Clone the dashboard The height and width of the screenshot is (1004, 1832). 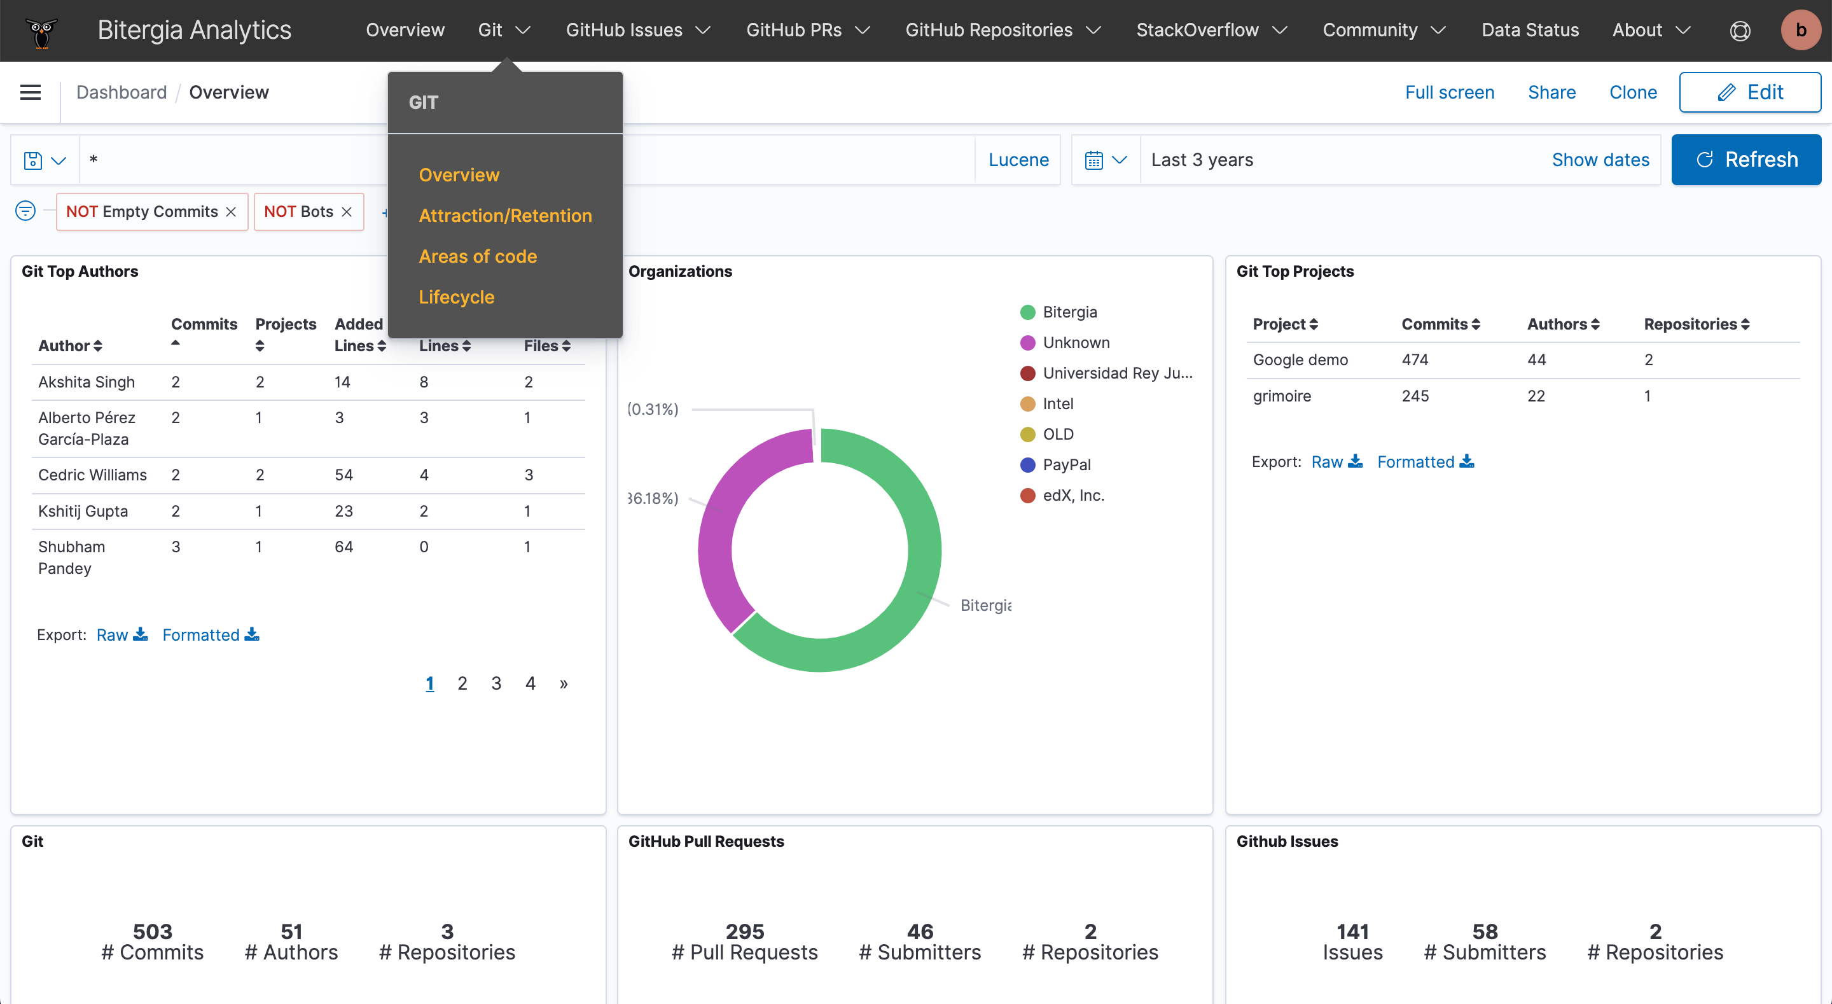point(1633,92)
